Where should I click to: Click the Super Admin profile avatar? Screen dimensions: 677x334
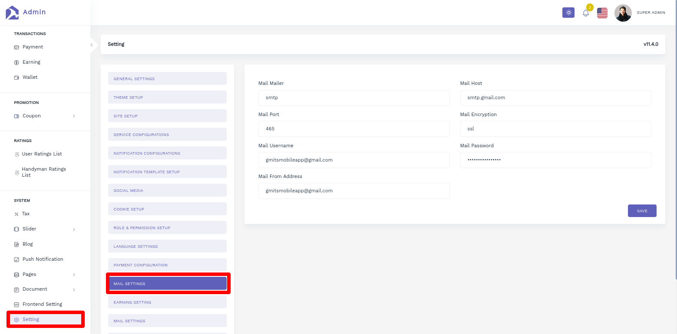(x=623, y=13)
